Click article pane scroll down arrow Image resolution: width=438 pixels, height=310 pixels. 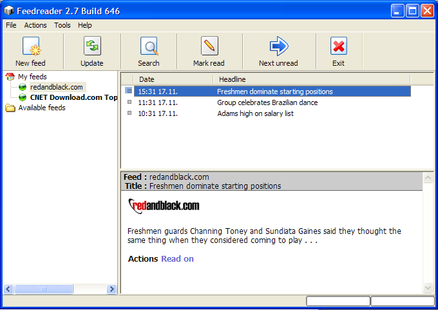[428, 287]
